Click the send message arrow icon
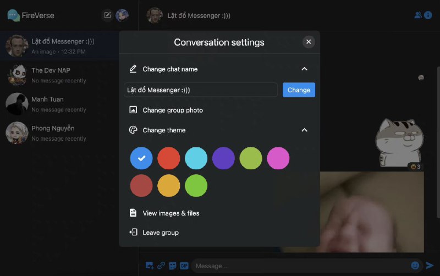This screenshot has height=276, width=440. [x=430, y=266]
